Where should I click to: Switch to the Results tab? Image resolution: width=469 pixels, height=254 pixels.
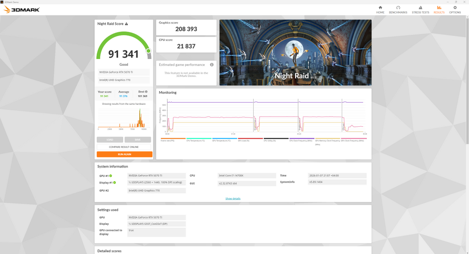439,10
